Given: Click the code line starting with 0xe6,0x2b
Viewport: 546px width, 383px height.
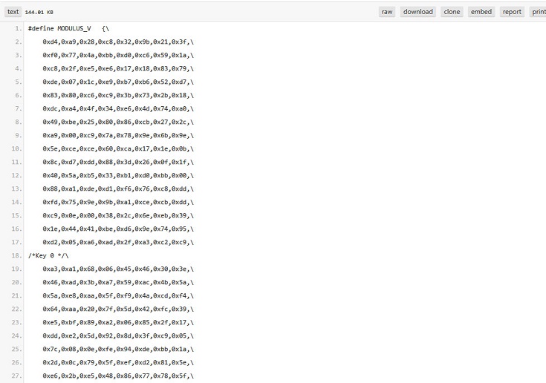Looking at the screenshot, I should (x=118, y=376).
